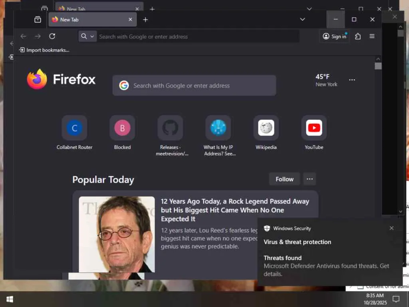Open the Collabnet Router shortcut
The width and height of the screenshot is (409, 307).
coord(74,133)
